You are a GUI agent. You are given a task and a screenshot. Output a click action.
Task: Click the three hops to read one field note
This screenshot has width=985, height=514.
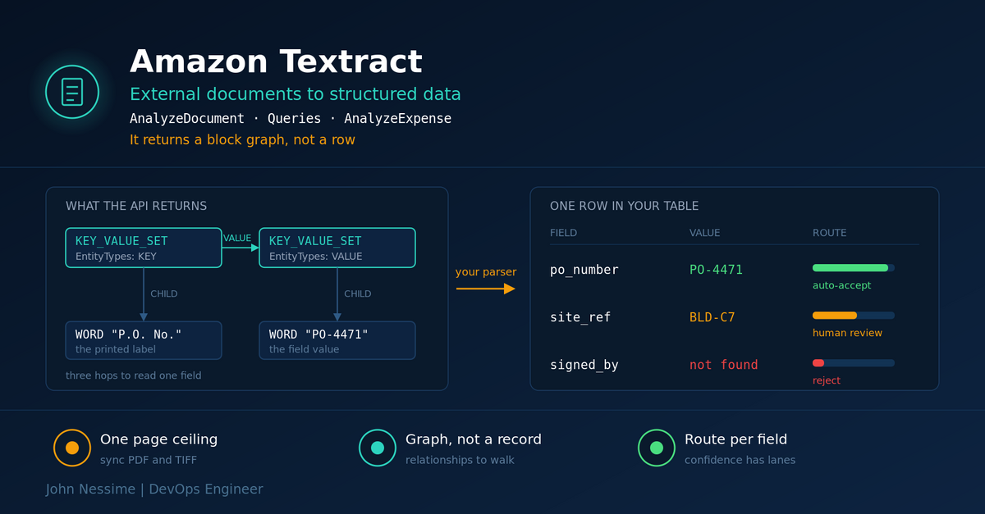click(x=134, y=375)
